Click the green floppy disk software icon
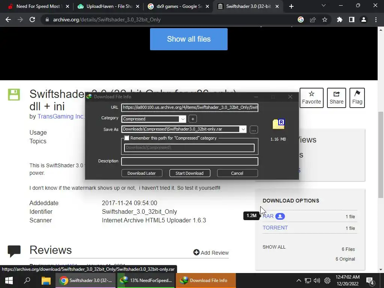The height and width of the screenshot is (288, 384). click(14, 95)
